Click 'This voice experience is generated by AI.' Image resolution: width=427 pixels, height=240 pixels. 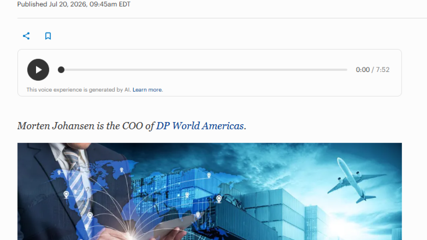tap(79, 90)
